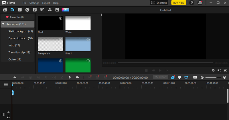The width and height of the screenshot is (229, 120).
Task: Open the Text tab icon
Action: click(x=20, y=10)
